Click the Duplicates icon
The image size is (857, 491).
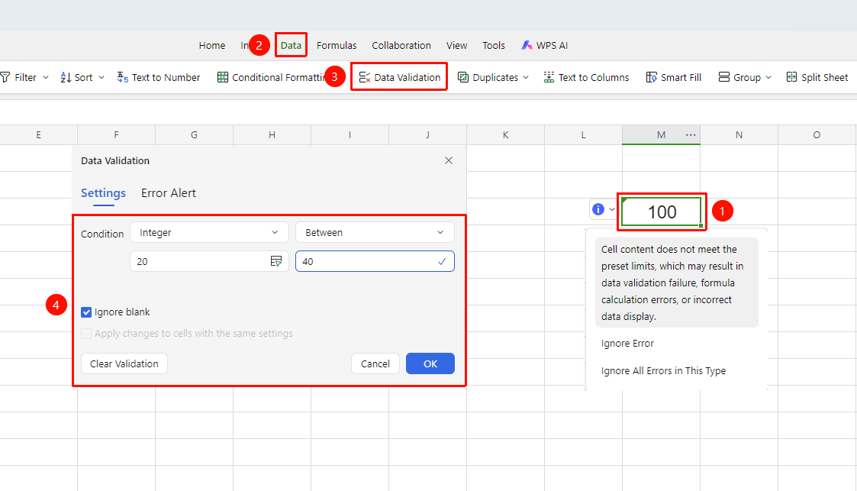click(463, 77)
